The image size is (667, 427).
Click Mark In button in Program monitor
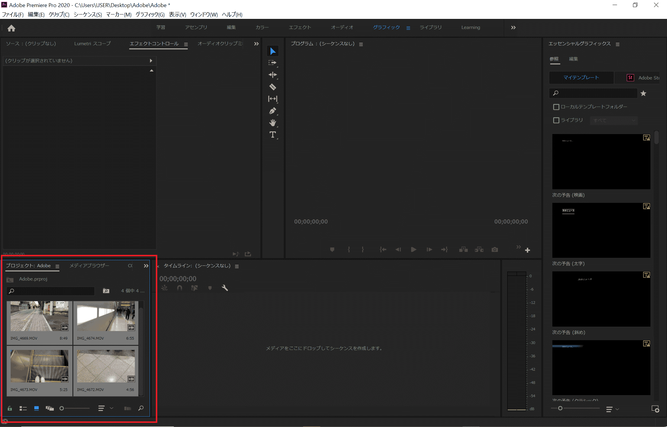point(349,250)
